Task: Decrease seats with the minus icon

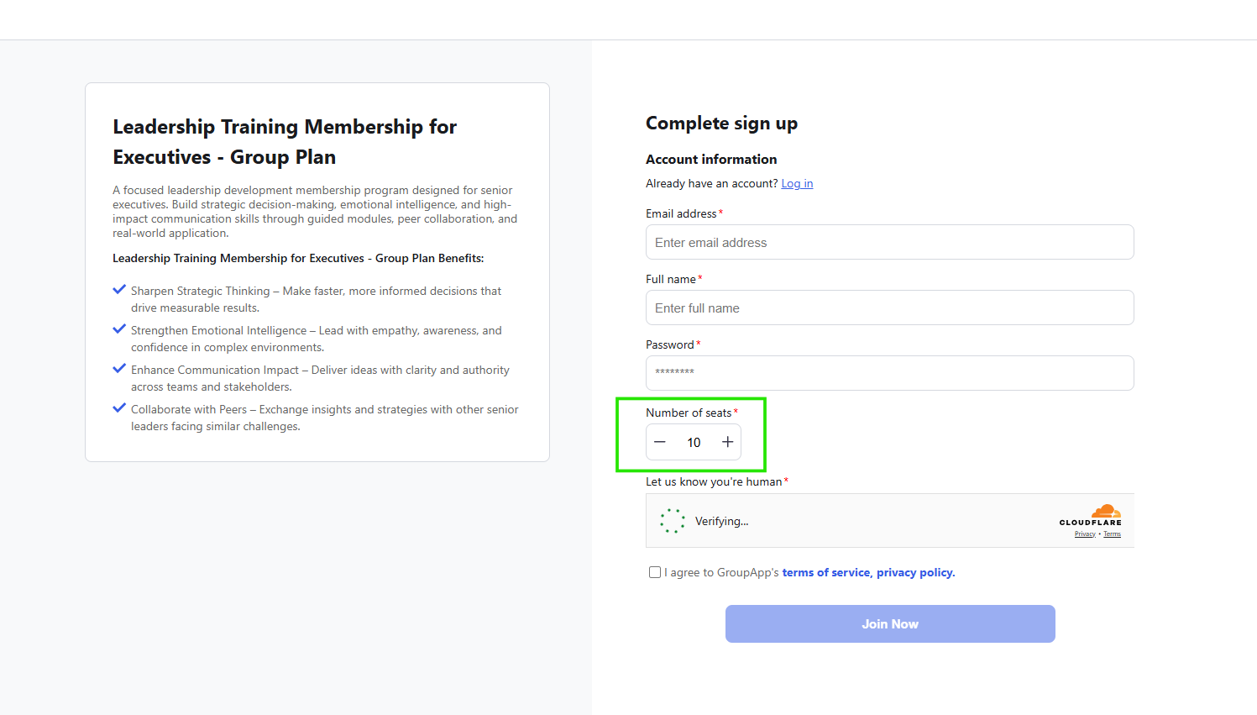Action: pyautogui.click(x=660, y=442)
